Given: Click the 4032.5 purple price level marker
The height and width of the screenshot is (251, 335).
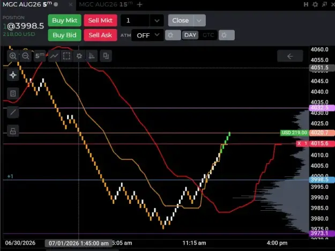Looking at the screenshot, I should pyautogui.click(x=322, y=108).
